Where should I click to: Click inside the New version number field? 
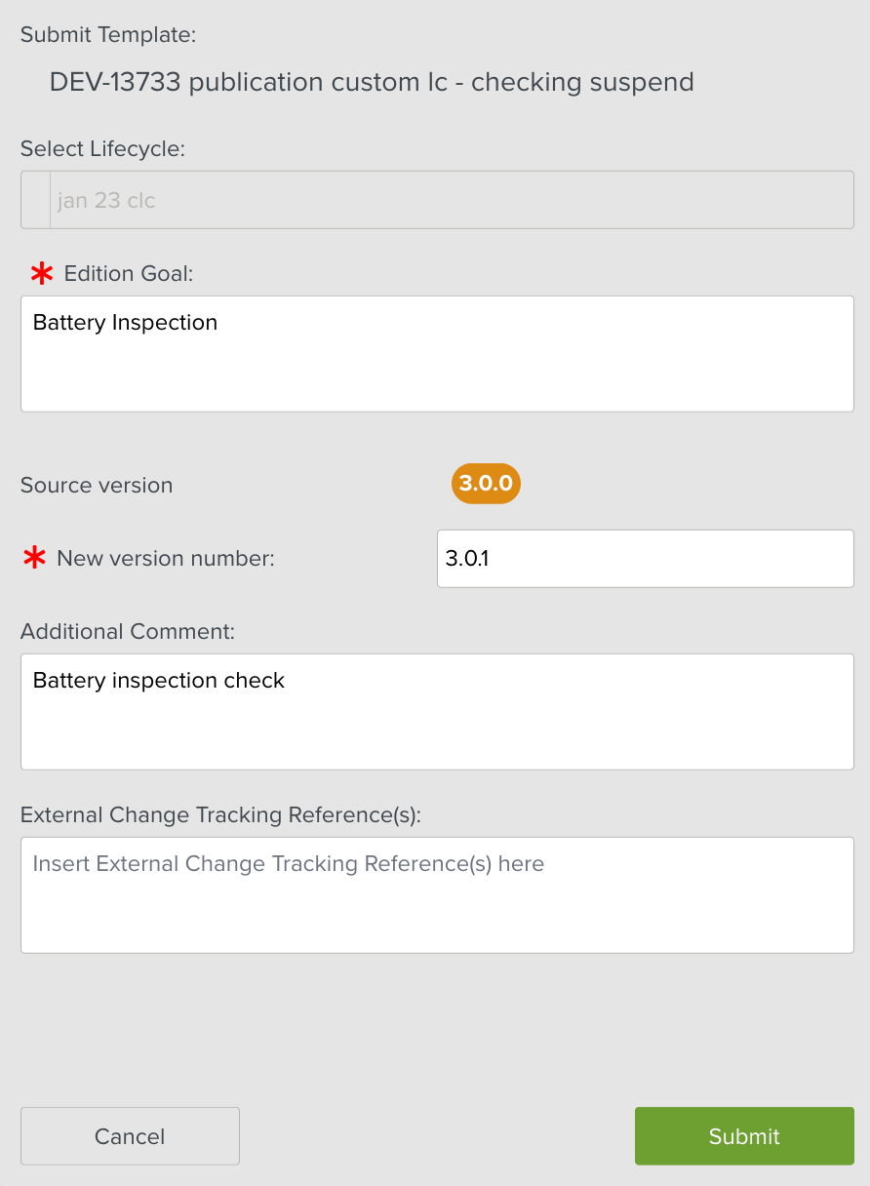[645, 558]
